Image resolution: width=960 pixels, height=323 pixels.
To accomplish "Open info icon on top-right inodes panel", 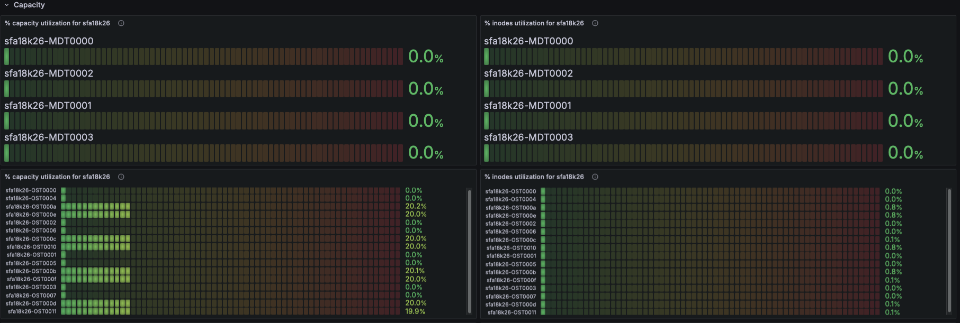I will (x=595, y=23).
